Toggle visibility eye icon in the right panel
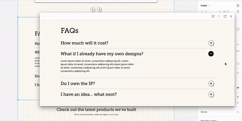The width and height of the screenshot is (242, 121). pyautogui.click(x=238, y=88)
